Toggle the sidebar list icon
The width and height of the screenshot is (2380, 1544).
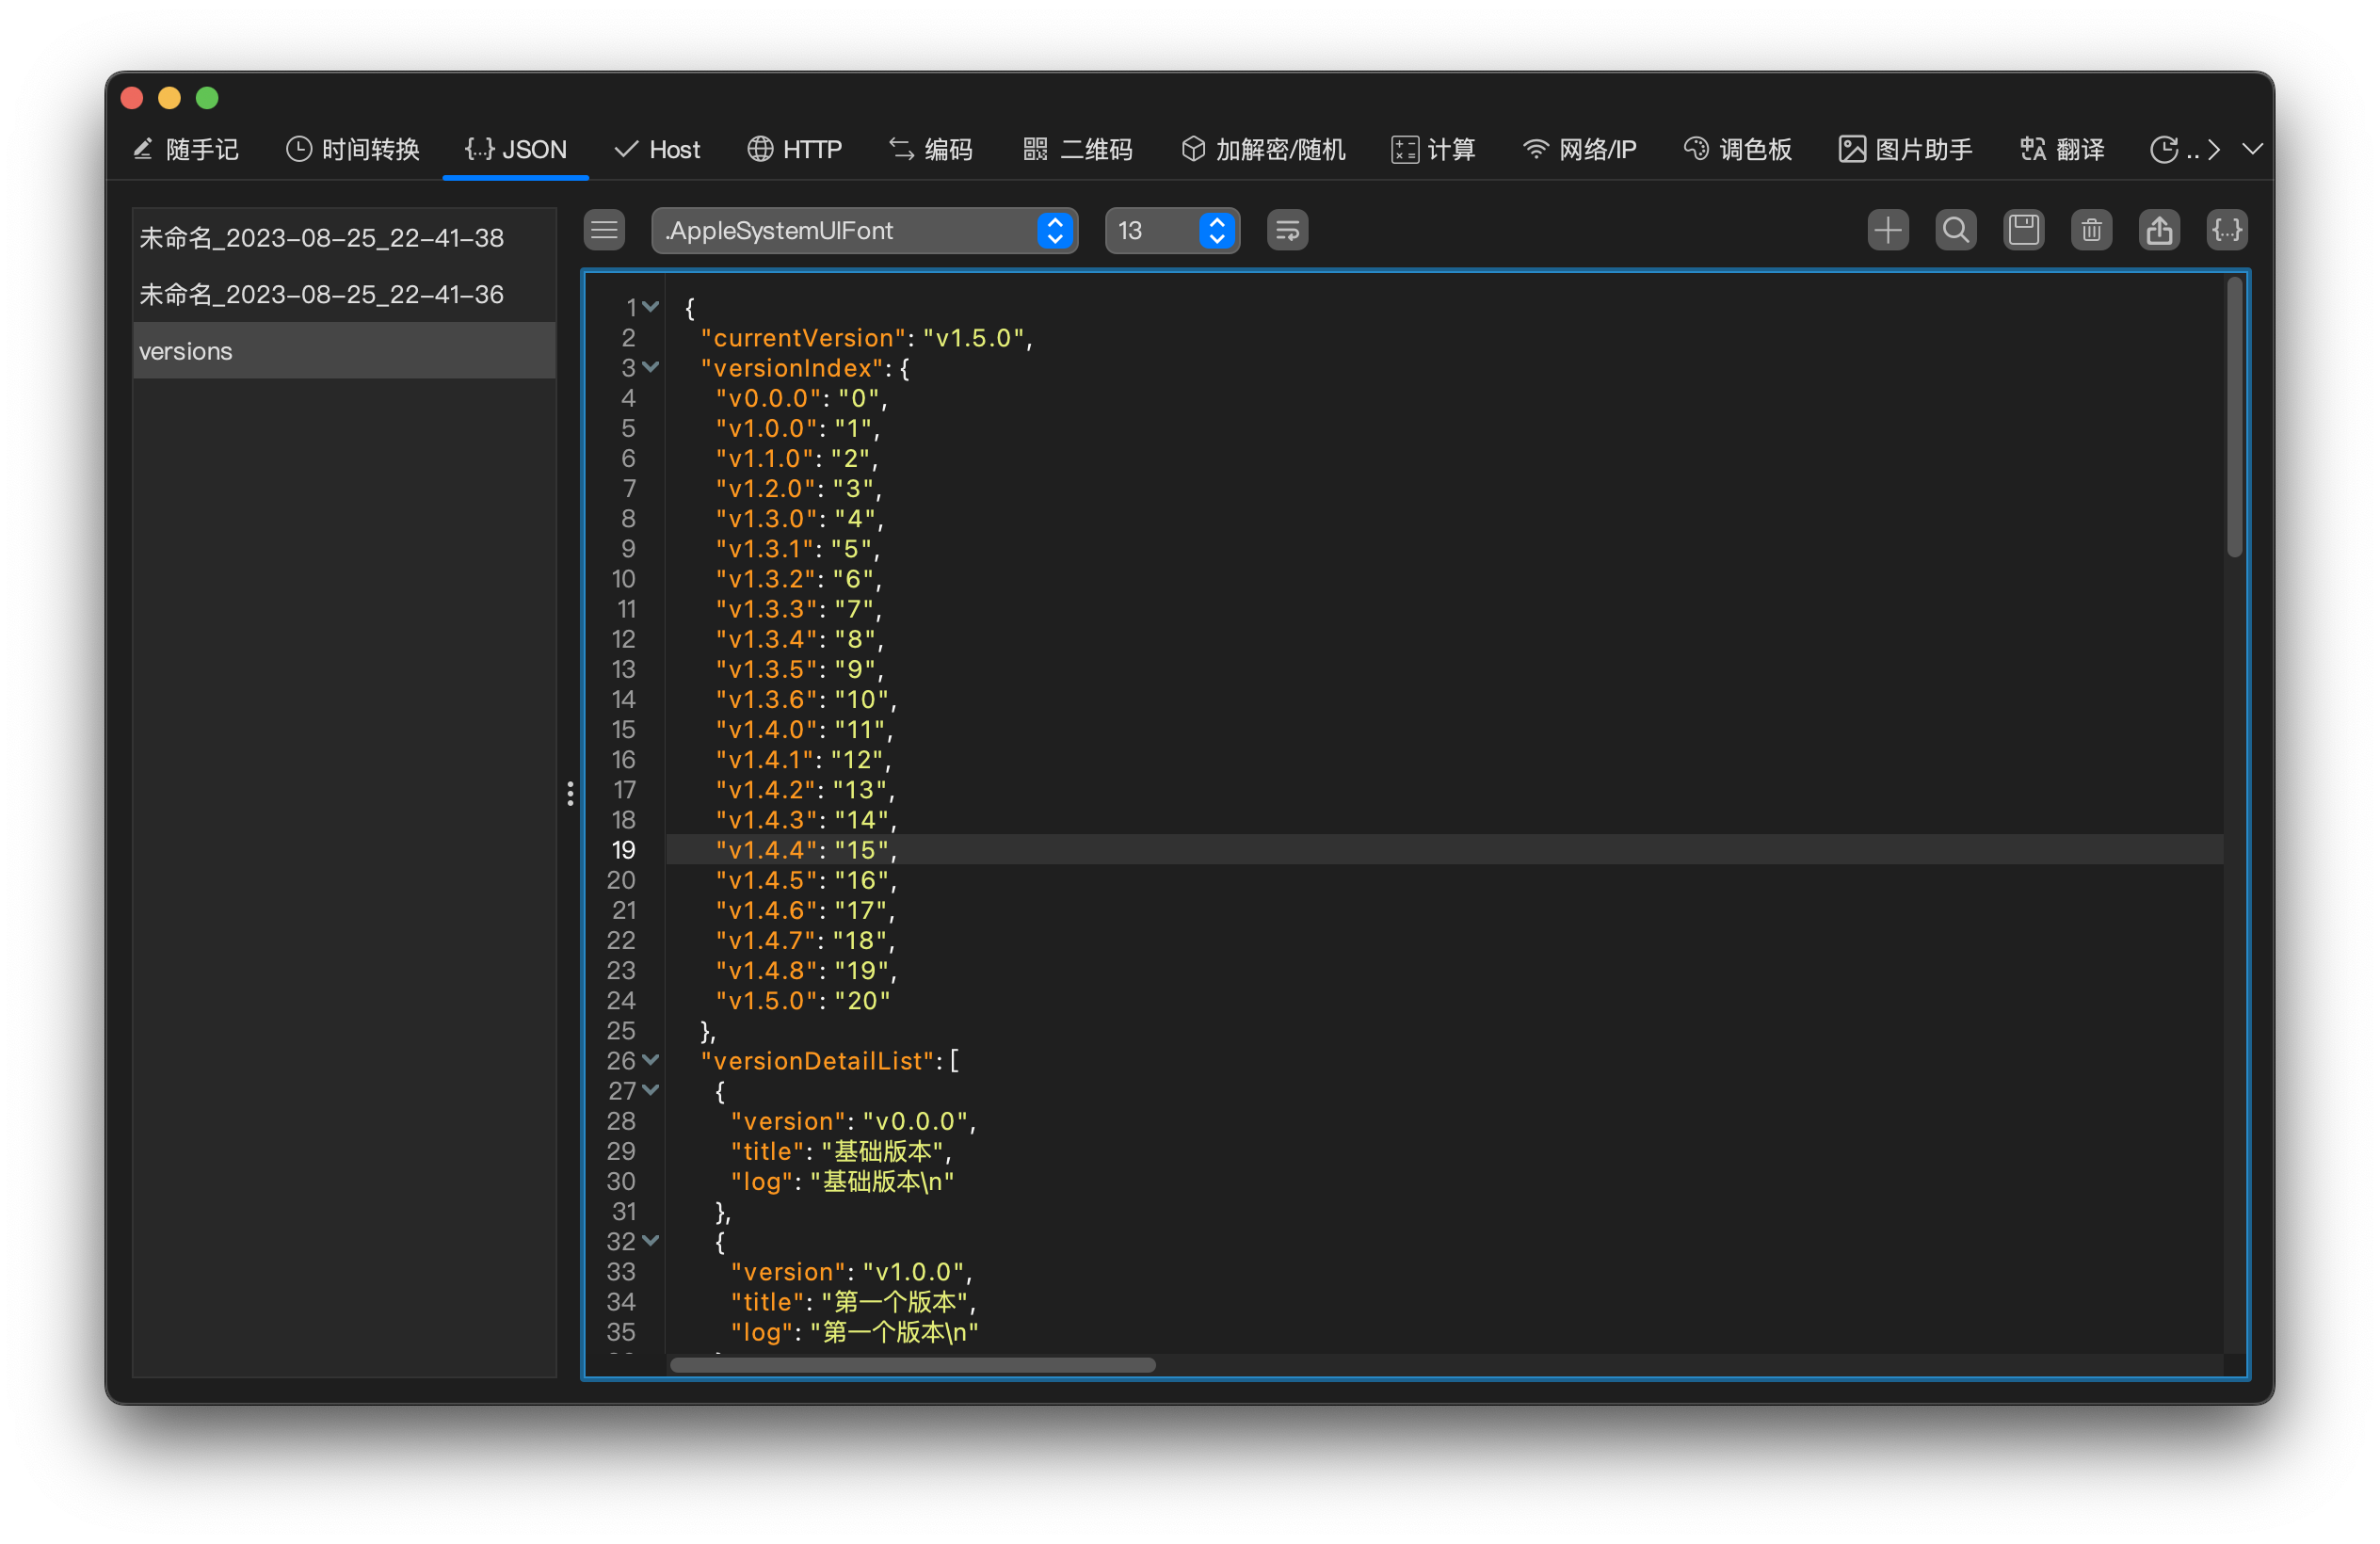pyautogui.click(x=604, y=231)
